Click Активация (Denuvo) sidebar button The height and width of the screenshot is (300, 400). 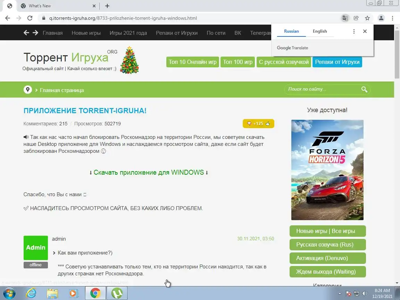point(327,258)
